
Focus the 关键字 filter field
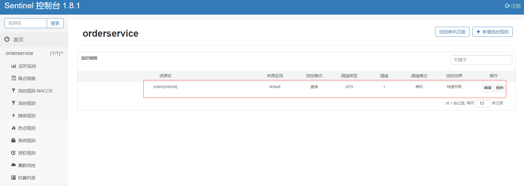(x=481, y=60)
